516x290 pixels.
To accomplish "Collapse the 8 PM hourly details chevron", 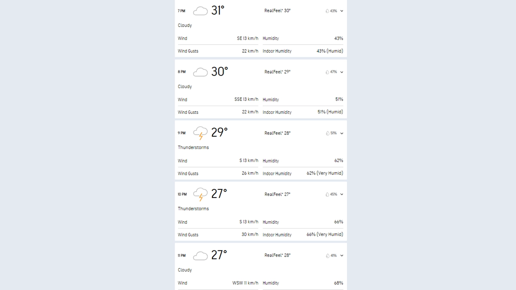I will coord(342,72).
